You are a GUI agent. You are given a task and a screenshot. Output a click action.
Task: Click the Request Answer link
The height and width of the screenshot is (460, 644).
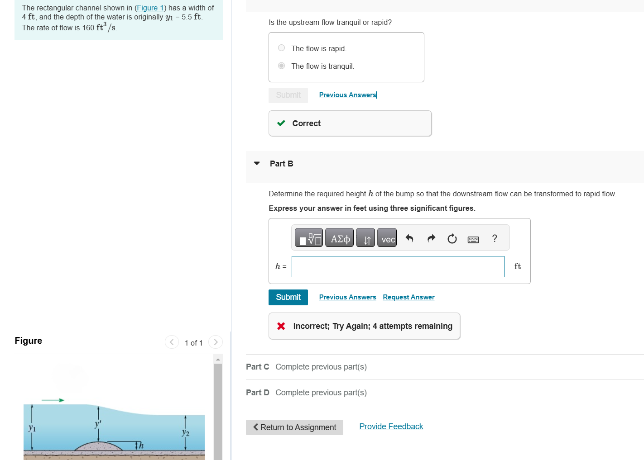tap(409, 297)
